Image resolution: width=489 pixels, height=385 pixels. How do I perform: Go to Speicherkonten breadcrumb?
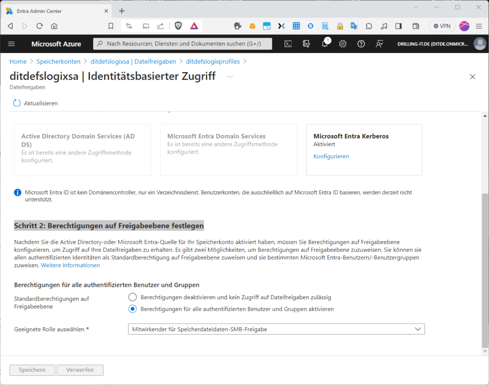[58, 62]
